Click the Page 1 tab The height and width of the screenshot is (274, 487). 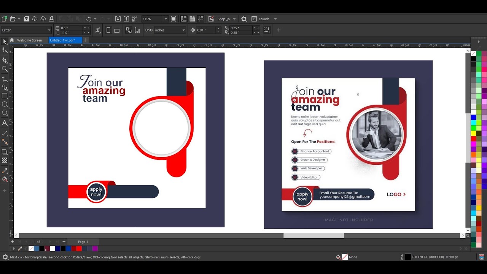(x=83, y=242)
